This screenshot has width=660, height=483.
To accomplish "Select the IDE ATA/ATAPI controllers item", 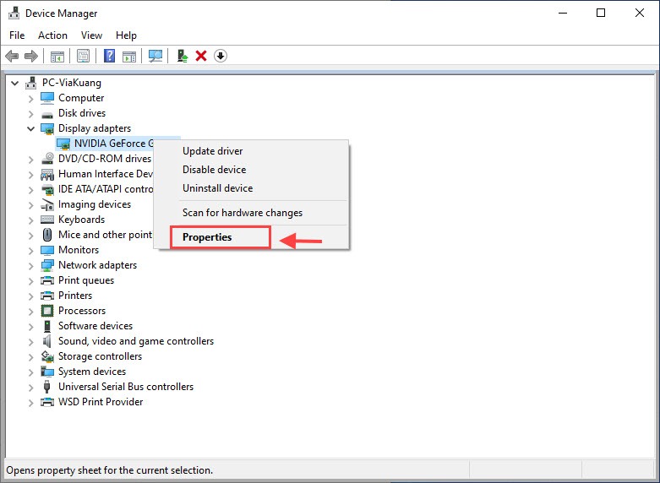I will (x=106, y=189).
